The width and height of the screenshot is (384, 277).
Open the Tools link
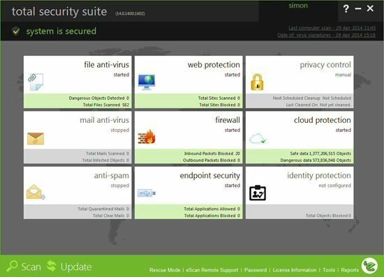pyautogui.click(x=329, y=270)
